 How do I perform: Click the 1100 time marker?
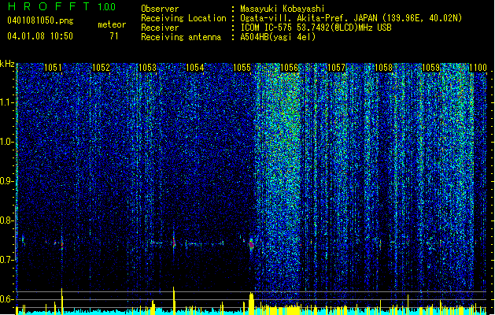coord(478,68)
